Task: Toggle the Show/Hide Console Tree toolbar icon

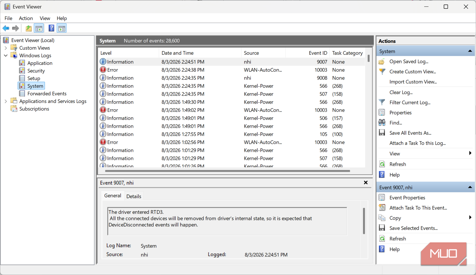Action: coord(39,28)
